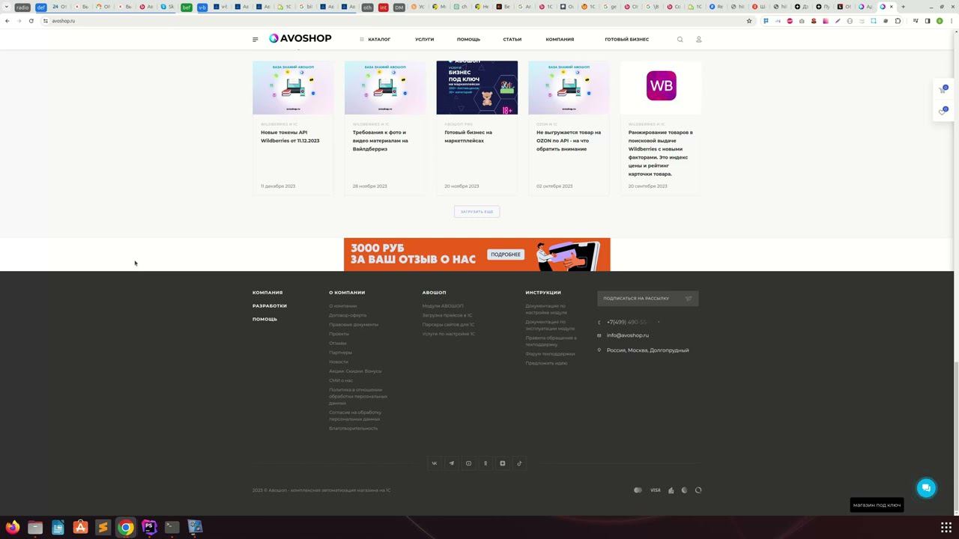Open the КОМПАНИЯ menu in the header
959x539 pixels.
point(560,40)
